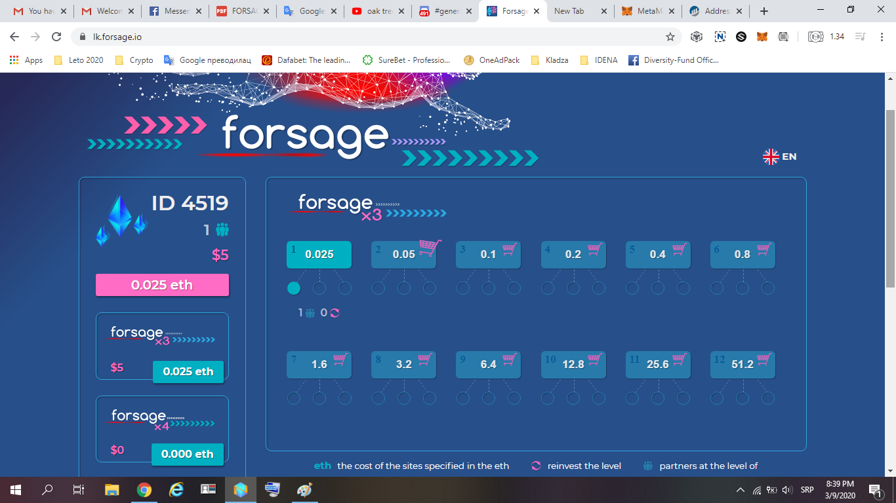
Task: Click the UK flag language icon
Action: tap(771, 157)
